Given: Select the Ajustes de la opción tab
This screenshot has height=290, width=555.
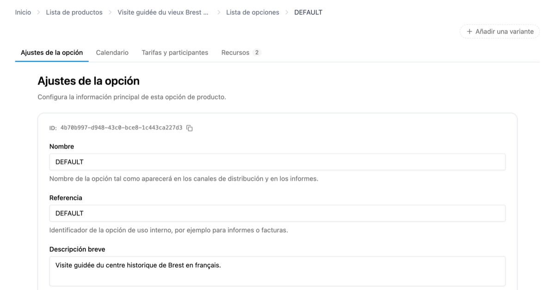Looking at the screenshot, I should click(x=52, y=53).
